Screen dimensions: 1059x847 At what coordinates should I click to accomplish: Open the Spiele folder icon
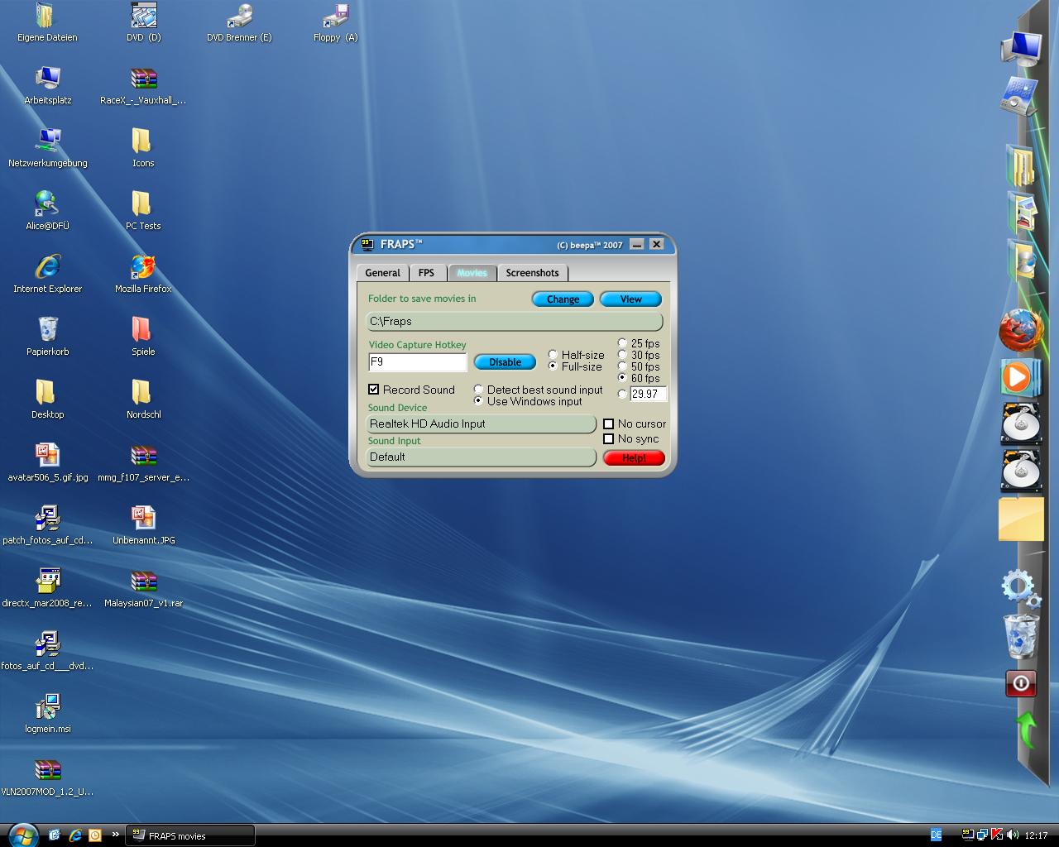click(142, 331)
